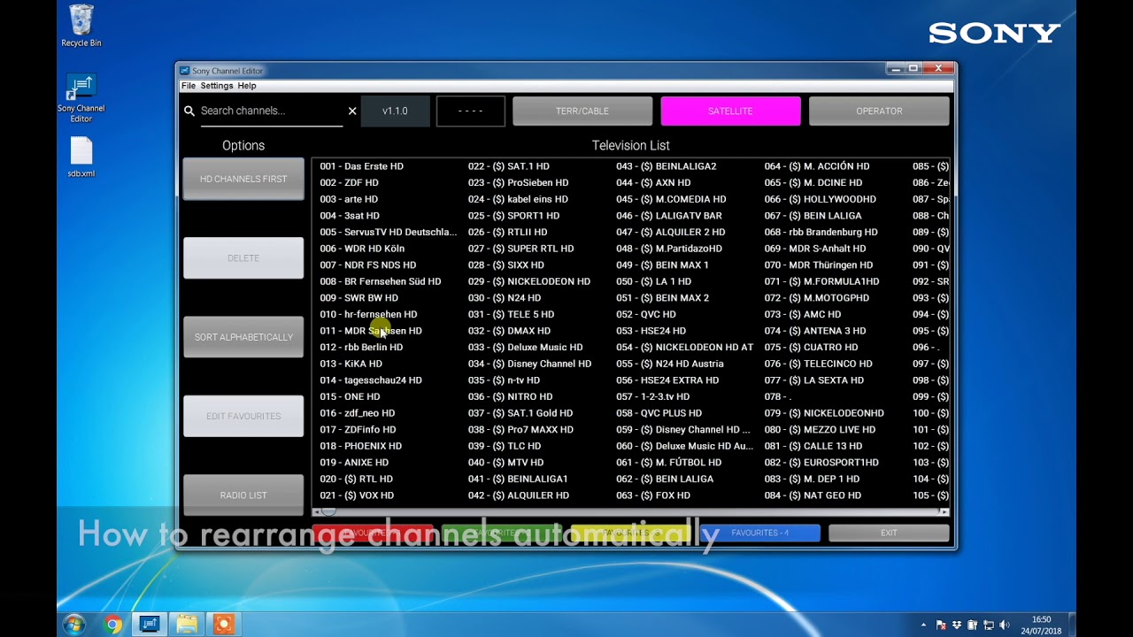Select channel 029 - ($) NICKELODEON HD
Screen dimensions: 1133x637
(528, 281)
